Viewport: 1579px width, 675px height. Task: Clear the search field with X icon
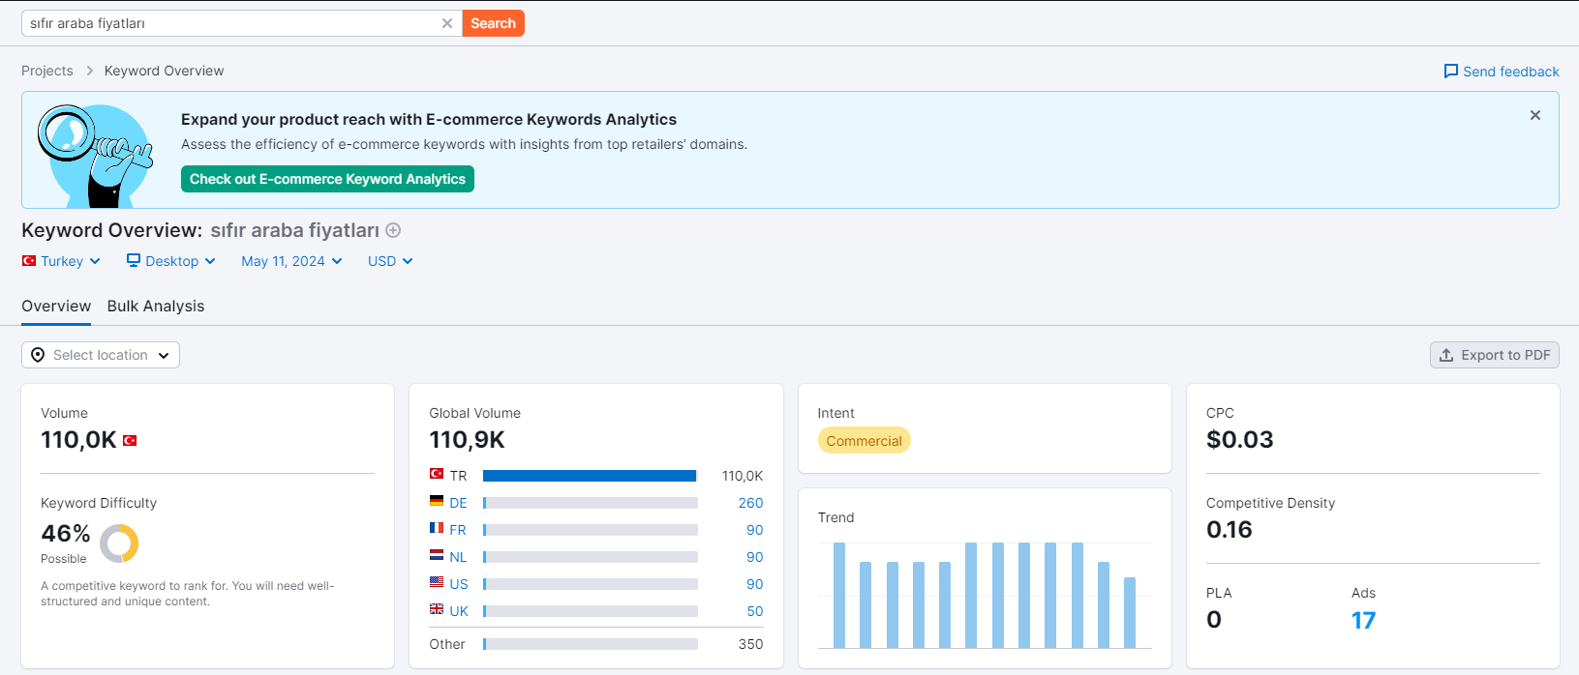tap(446, 23)
